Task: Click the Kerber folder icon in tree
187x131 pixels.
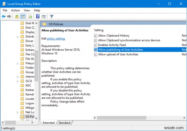Action: point(22,90)
